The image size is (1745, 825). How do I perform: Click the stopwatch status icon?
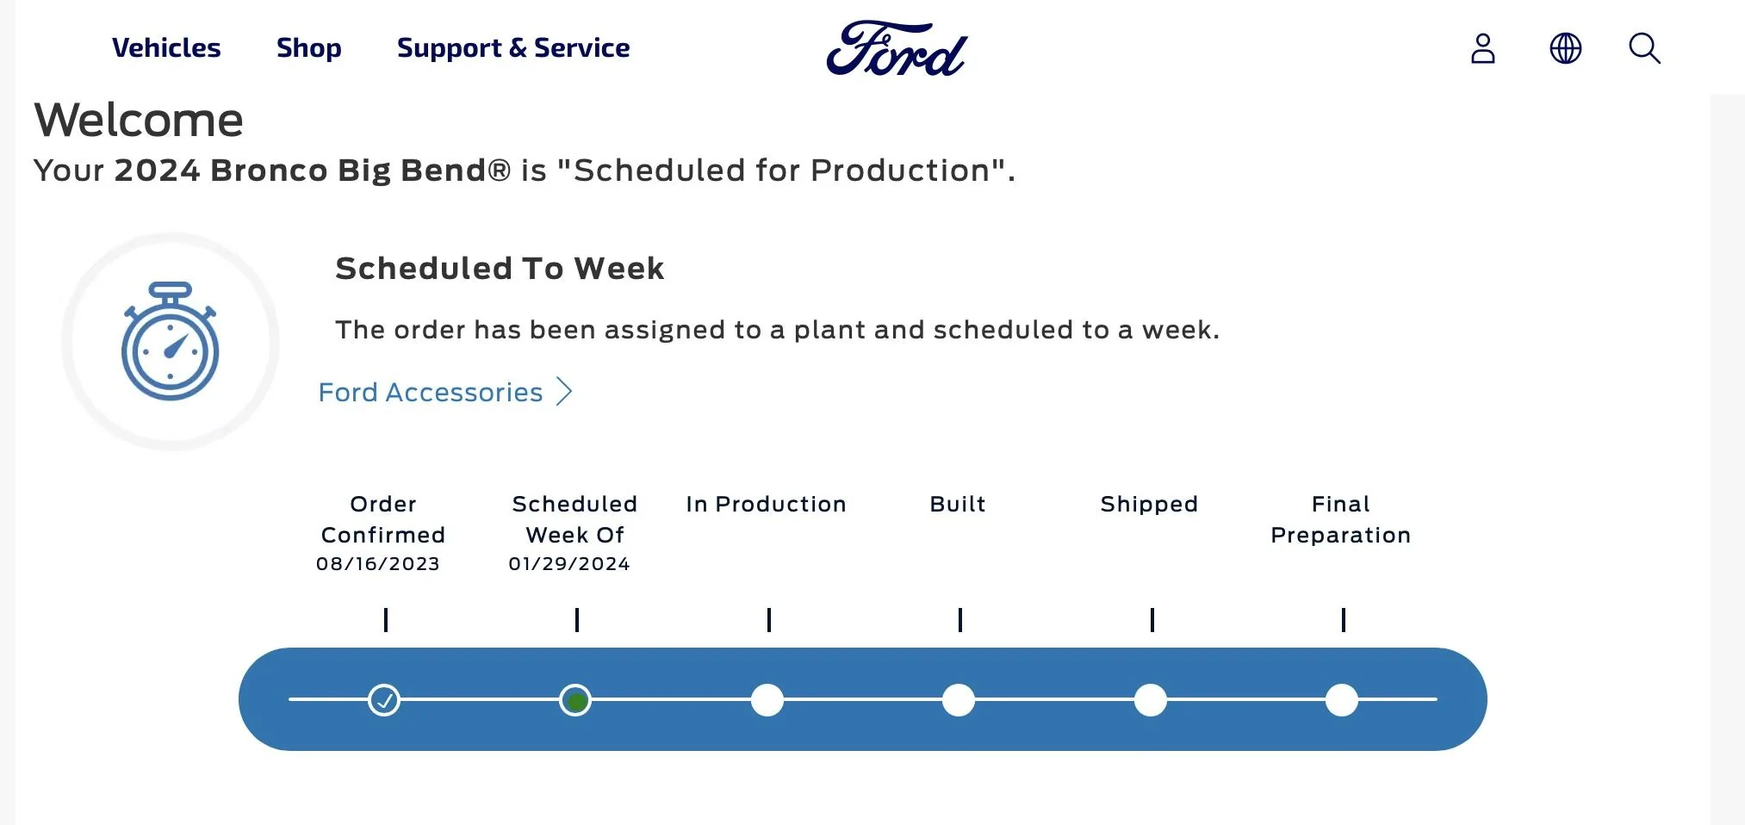(x=171, y=341)
